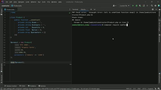161x90 pixels.
Task: Click the constructor project breadcrumb
Action: pos(6,6)
